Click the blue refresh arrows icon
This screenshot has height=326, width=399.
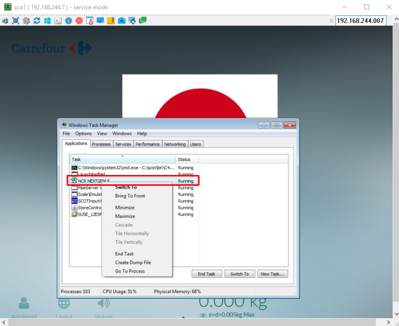[x=37, y=21]
